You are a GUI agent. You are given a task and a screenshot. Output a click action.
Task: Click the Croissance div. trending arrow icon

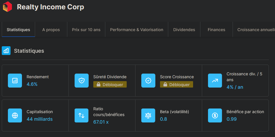click(215, 81)
